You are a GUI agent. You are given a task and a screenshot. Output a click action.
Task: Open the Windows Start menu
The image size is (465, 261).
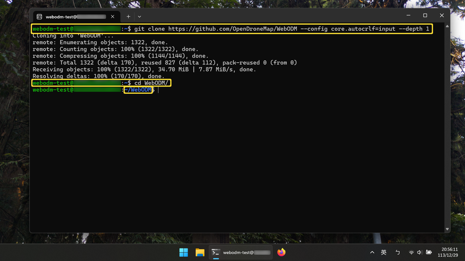click(x=184, y=252)
